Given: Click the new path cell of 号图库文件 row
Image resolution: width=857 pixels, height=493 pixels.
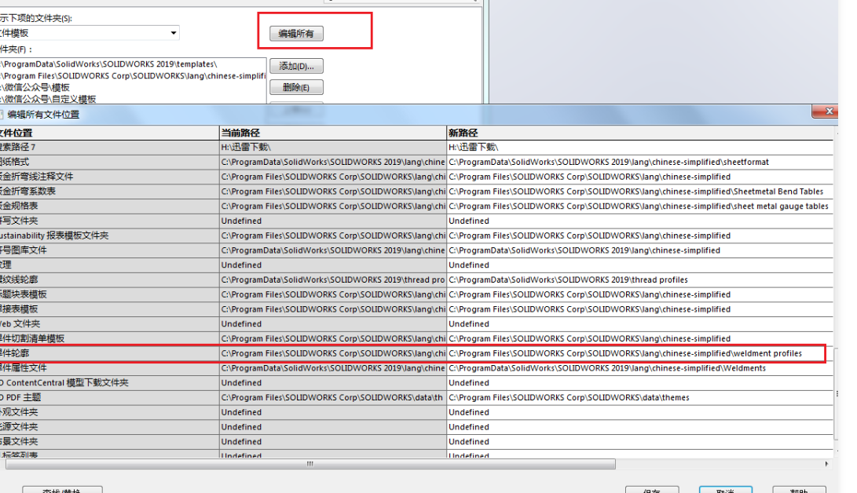Looking at the screenshot, I should 639,250.
